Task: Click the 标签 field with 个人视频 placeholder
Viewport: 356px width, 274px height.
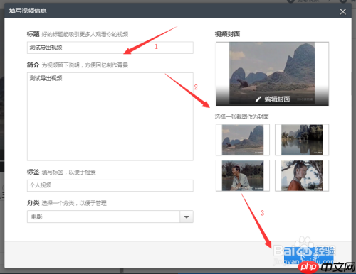Action: [110, 185]
